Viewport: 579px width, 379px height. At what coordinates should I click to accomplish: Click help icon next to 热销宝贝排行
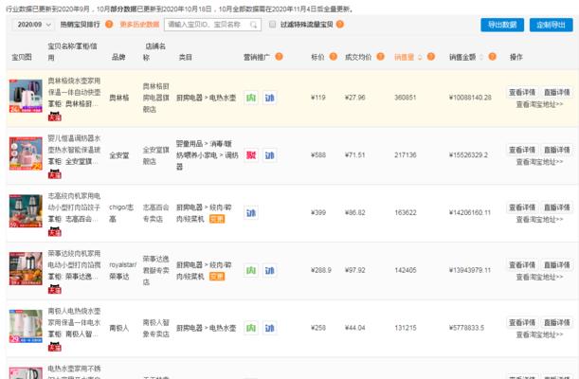point(109,25)
